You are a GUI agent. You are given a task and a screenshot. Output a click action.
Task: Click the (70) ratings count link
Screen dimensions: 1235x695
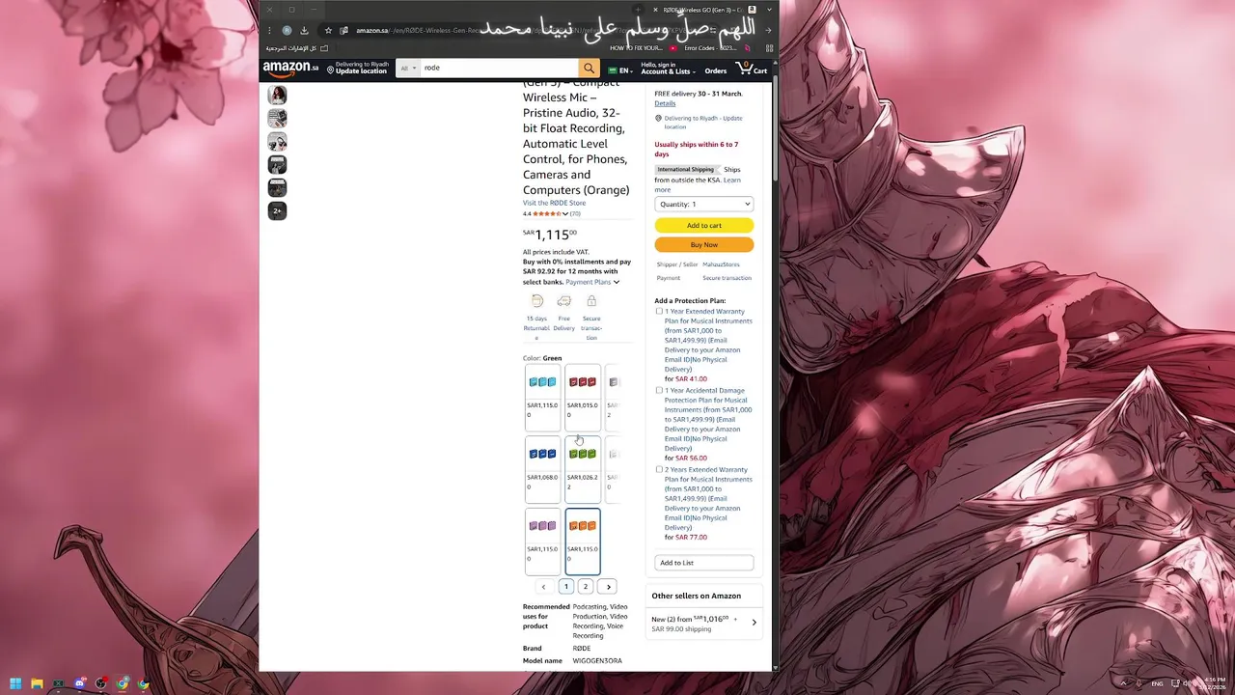[x=575, y=214]
